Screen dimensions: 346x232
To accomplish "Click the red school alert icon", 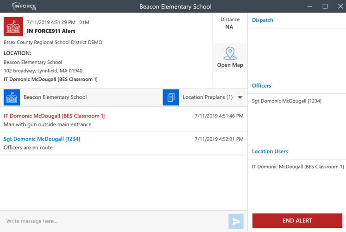I will pos(13,27).
